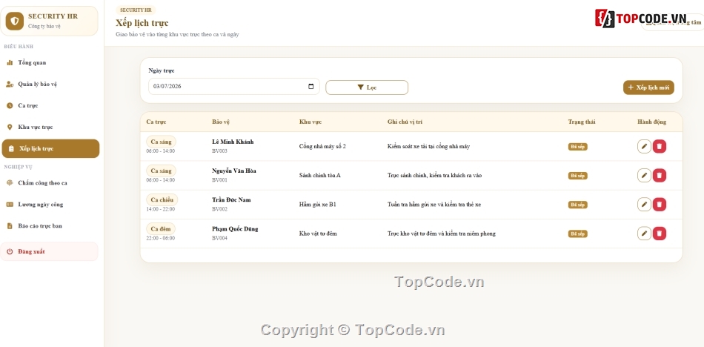Click the Ca chiều shift badge
Image resolution: width=704 pixels, height=347 pixels.
coord(162,199)
